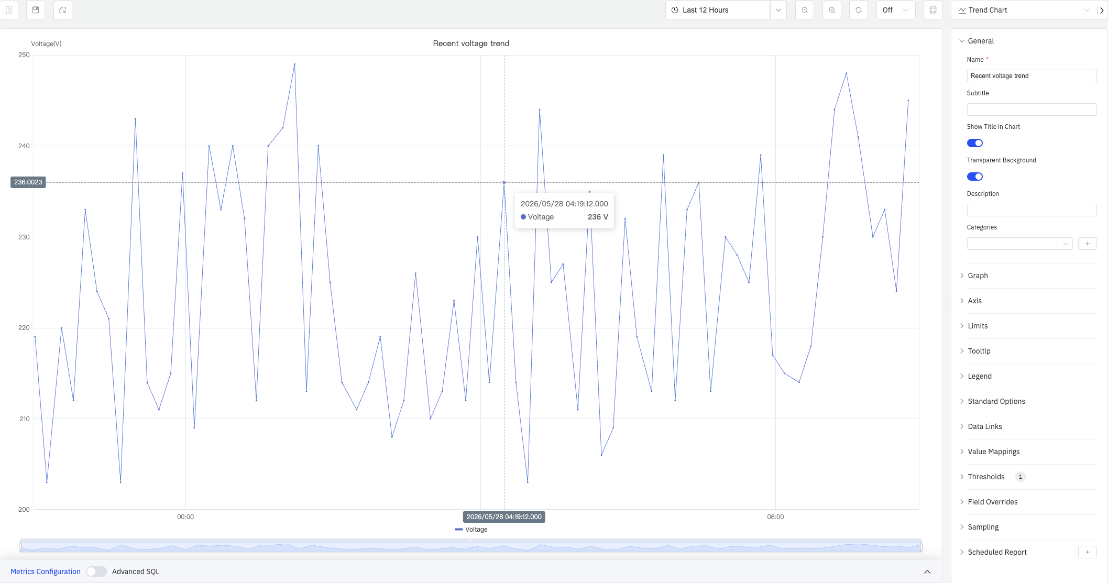Toggle Transparent Background switch
Image resolution: width=1108 pixels, height=583 pixels.
click(975, 177)
